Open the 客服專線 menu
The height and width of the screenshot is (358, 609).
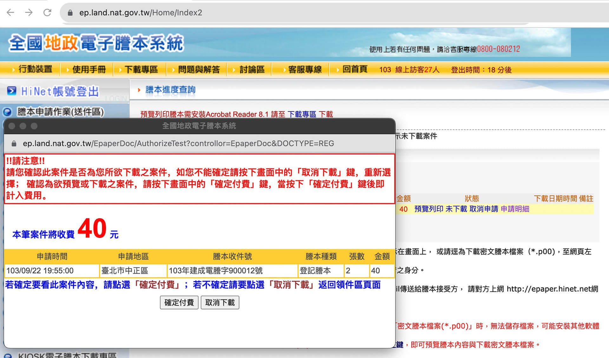305,69
